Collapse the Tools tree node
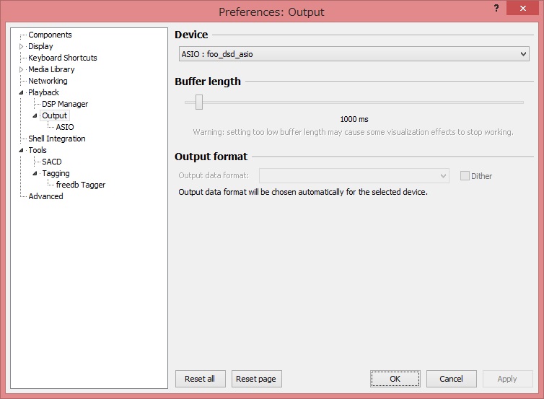Image resolution: width=544 pixels, height=399 pixels. coord(21,150)
